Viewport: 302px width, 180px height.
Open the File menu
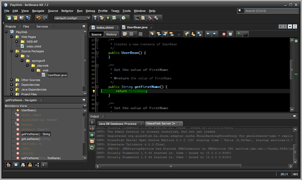point(7,11)
